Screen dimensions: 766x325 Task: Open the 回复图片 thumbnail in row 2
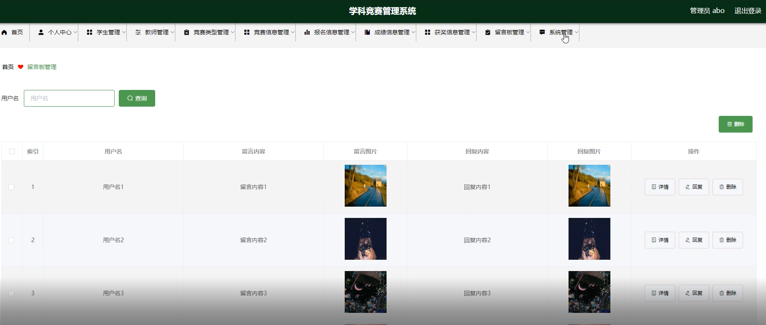click(x=589, y=239)
